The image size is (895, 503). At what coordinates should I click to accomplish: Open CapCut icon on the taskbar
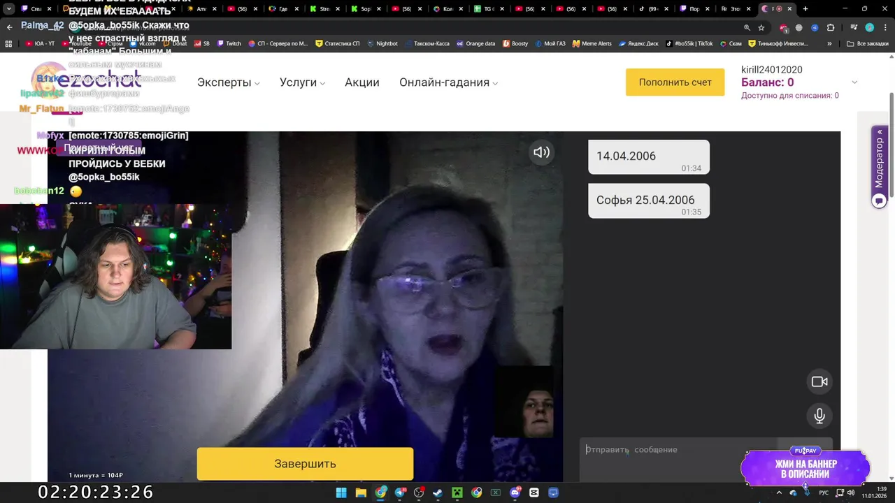coord(534,493)
